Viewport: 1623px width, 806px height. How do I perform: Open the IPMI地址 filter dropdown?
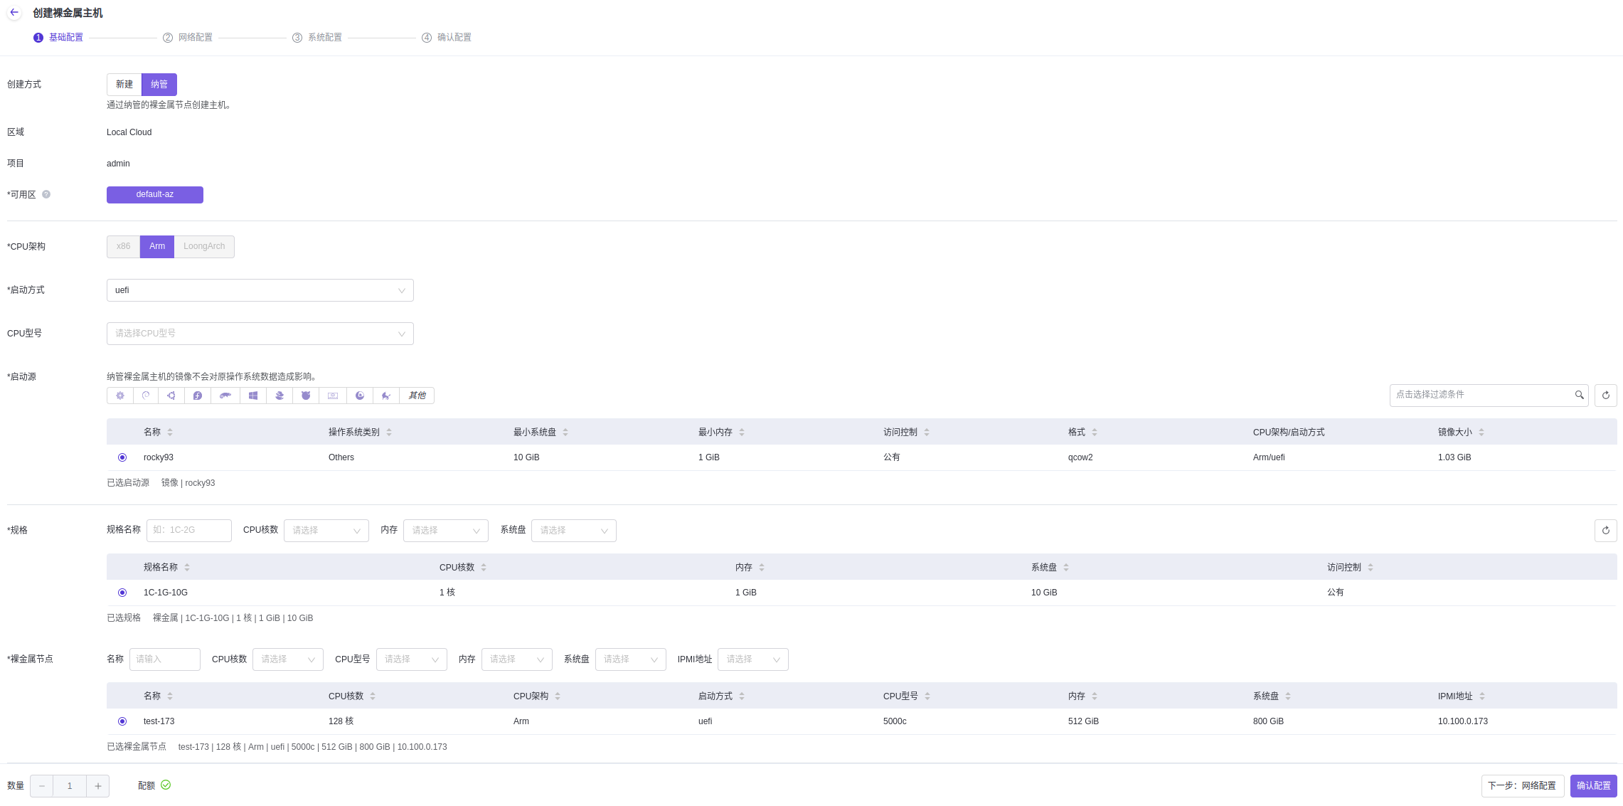tap(752, 659)
